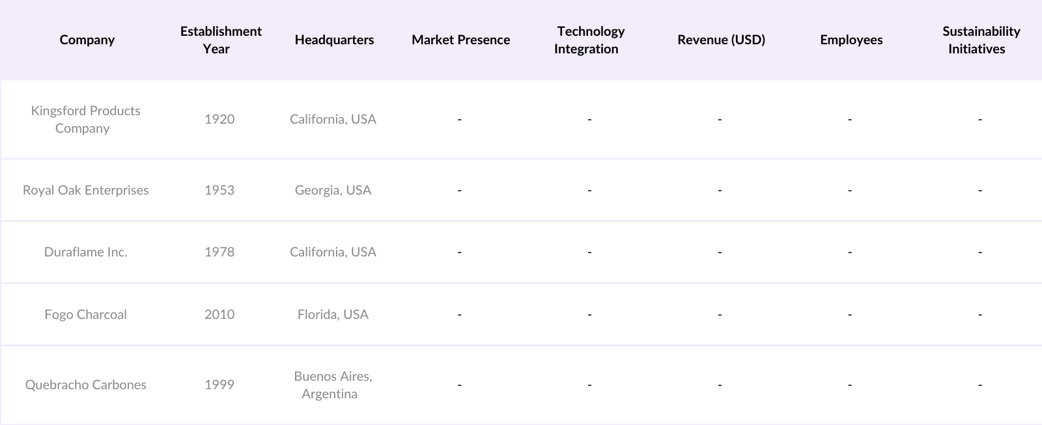Select the Fogo Charcoal cell
This screenshot has width=1042, height=425.
tap(85, 314)
